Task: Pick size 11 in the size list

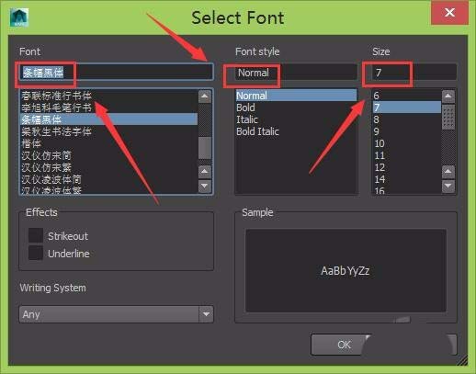Action: 407,155
